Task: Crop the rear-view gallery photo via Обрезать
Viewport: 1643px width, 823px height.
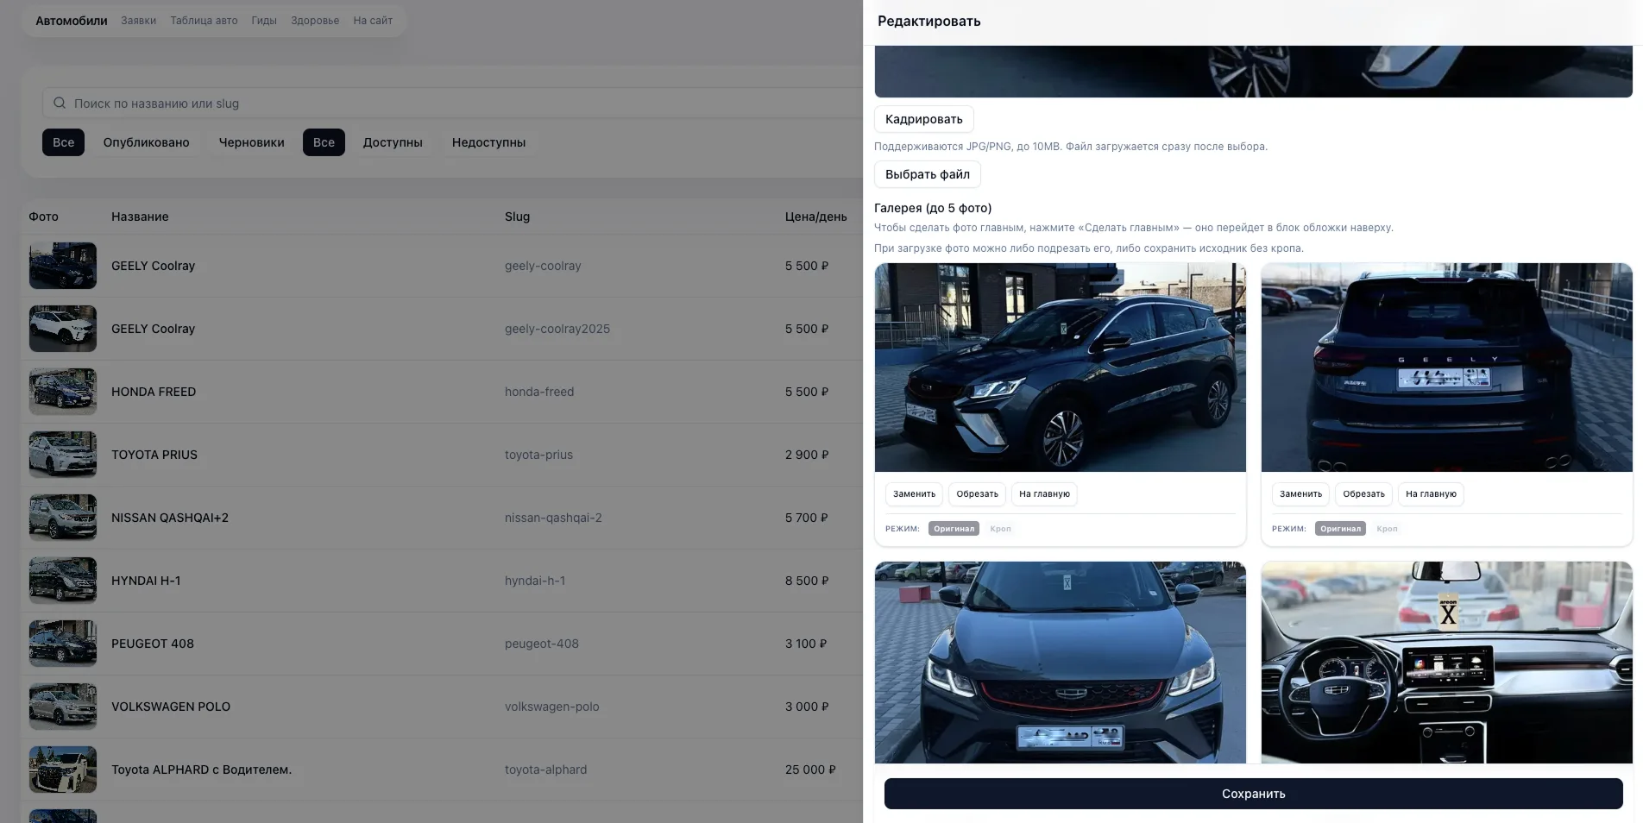Action: point(1363,494)
